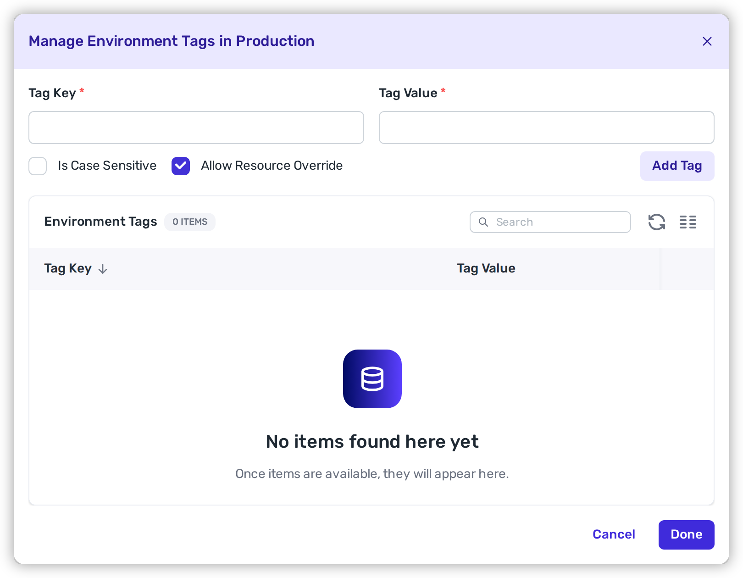The image size is (743, 578).
Task: Click the Environment Tags table title
Action: tap(100, 222)
